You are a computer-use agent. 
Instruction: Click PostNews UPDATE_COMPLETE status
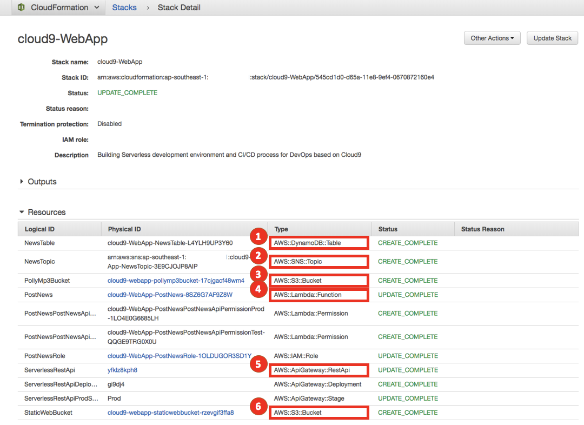tap(408, 295)
